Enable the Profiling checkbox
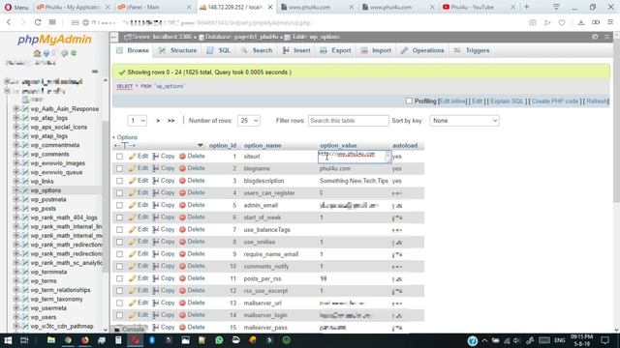 (409, 101)
